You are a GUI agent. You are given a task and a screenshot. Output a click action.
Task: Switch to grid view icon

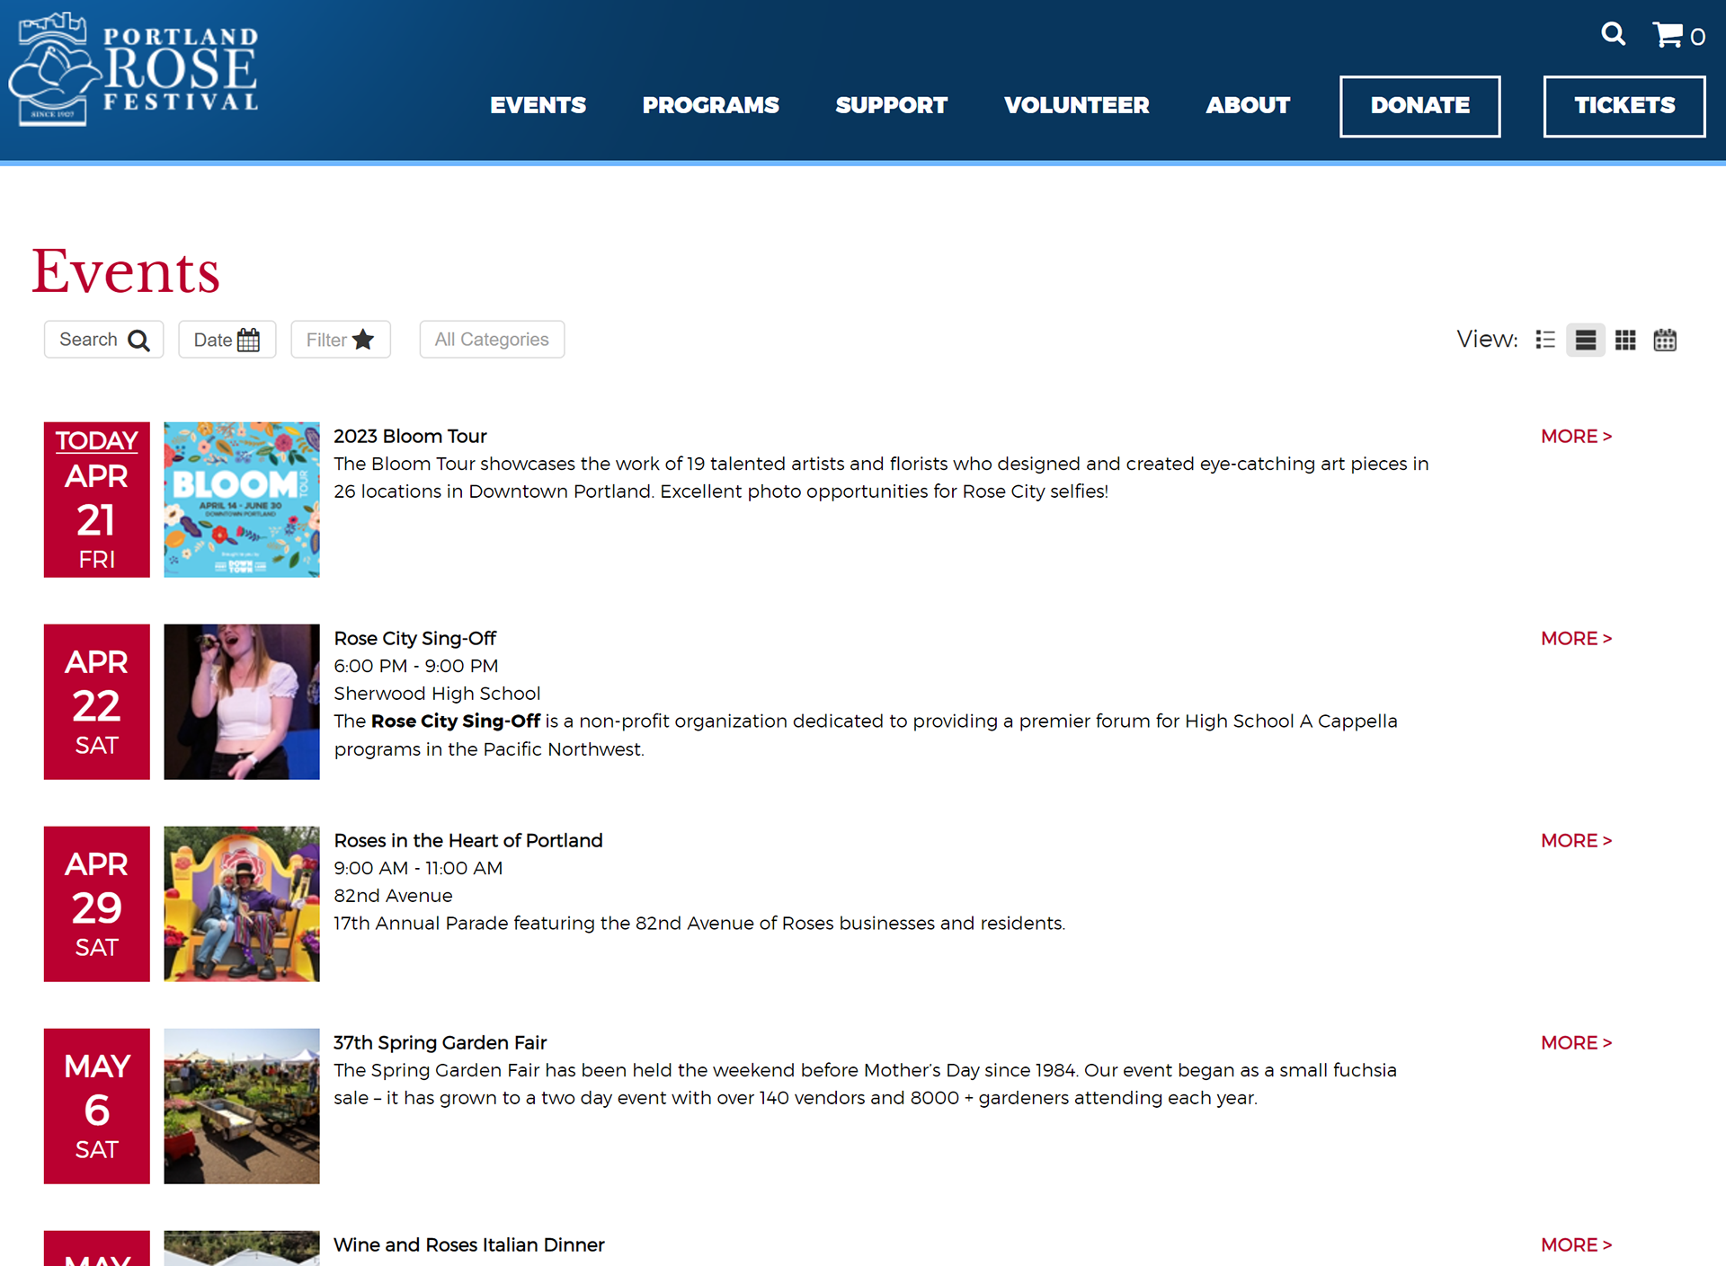(x=1624, y=340)
